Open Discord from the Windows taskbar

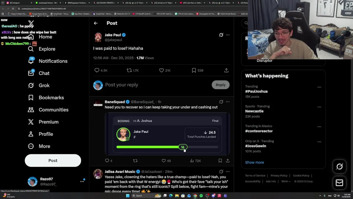(213, 196)
